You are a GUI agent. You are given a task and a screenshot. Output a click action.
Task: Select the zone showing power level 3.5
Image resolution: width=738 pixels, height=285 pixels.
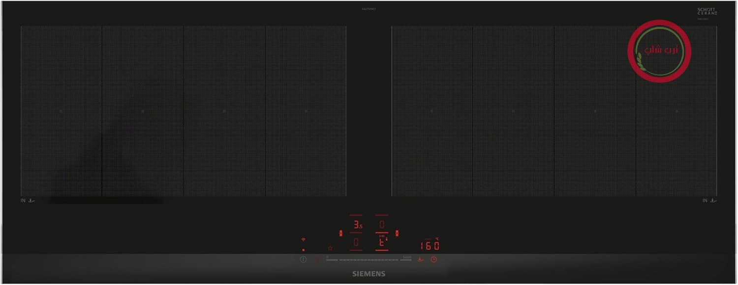tap(358, 225)
